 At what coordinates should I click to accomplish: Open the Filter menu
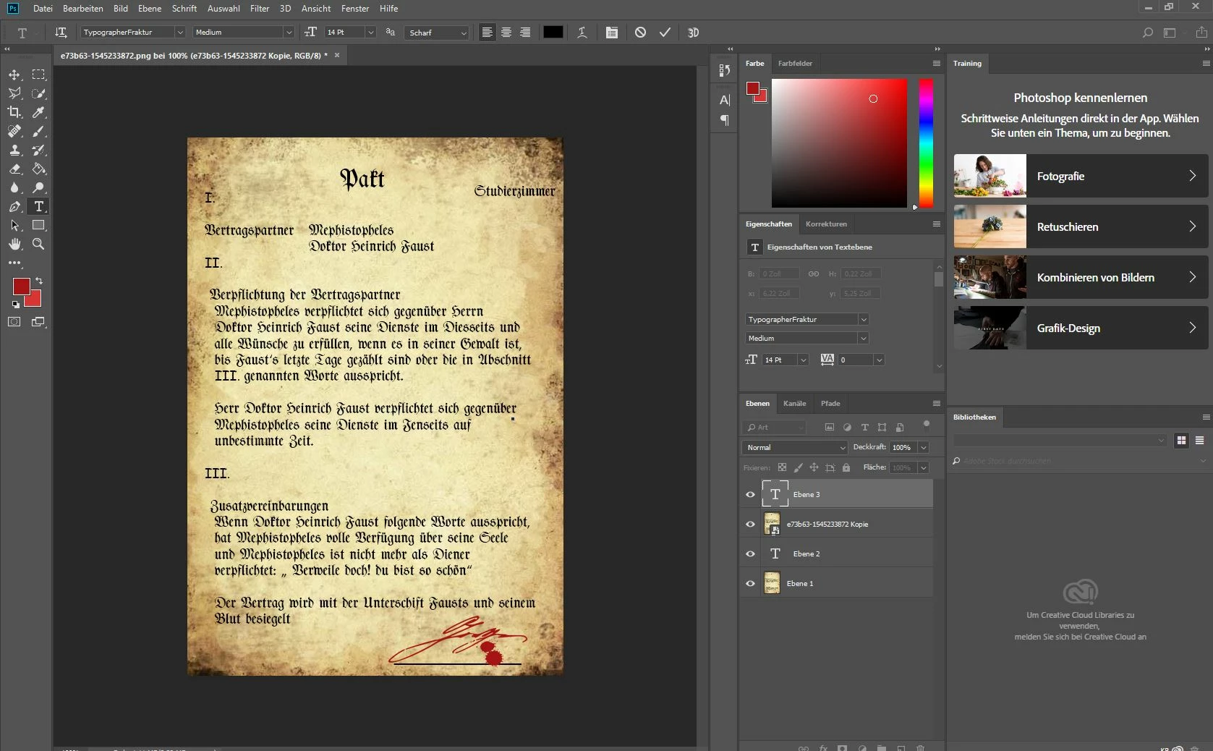point(260,9)
